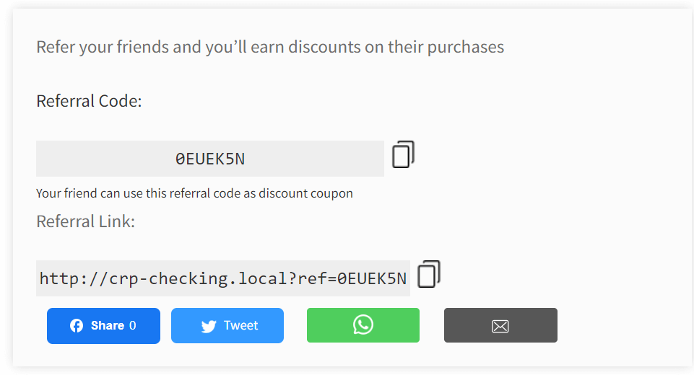Select the crp-checking.local referral link field
The width and height of the screenshot is (694, 375).
tap(223, 278)
